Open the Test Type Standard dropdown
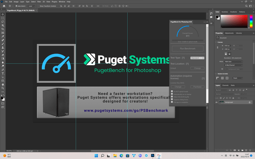255x159 pixels. (197, 58)
